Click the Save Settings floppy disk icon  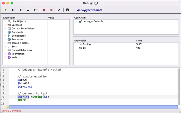coord(67,10)
